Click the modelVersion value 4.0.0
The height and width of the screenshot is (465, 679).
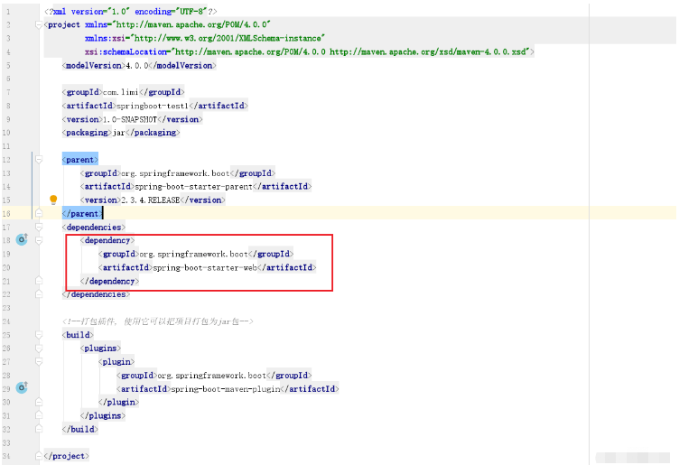tap(137, 65)
